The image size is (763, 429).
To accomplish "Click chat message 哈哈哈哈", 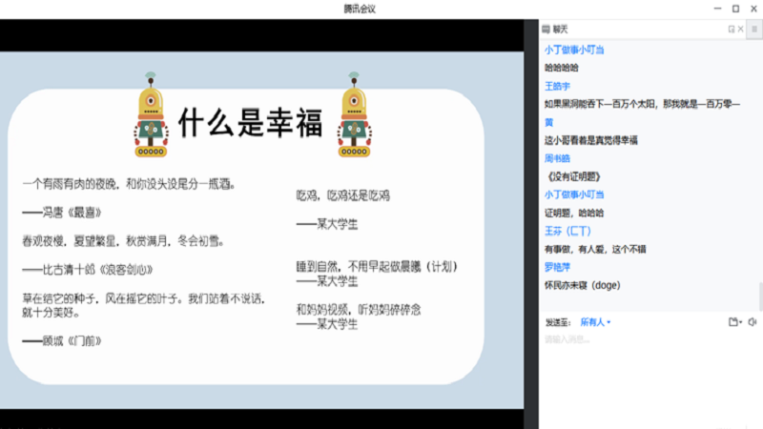I will point(562,68).
